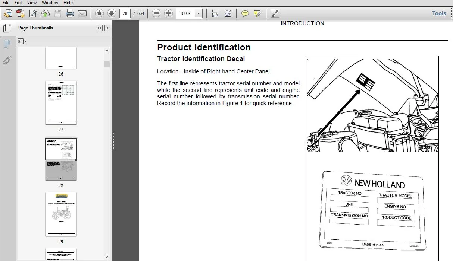The height and width of the screenshot is (261, 453).
Task: Open the Attachments paperclip panel
Action: coord(7,60)
